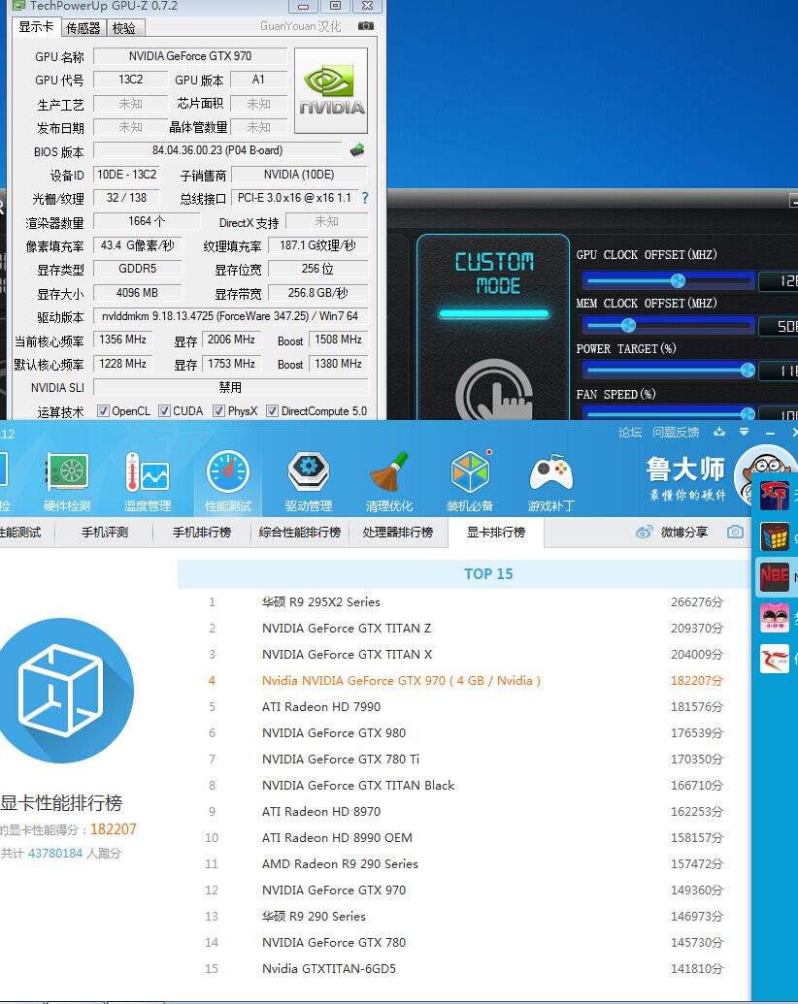Click BIOS version field 84.04.36.00.23
This screenshot has width=798, height=1004.
coord(217,150)
